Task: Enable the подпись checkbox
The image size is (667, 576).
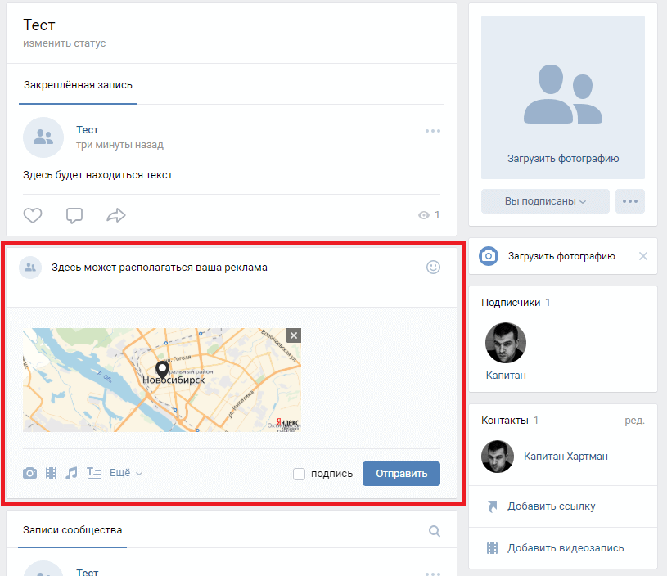Action: (x=300, y=474)
